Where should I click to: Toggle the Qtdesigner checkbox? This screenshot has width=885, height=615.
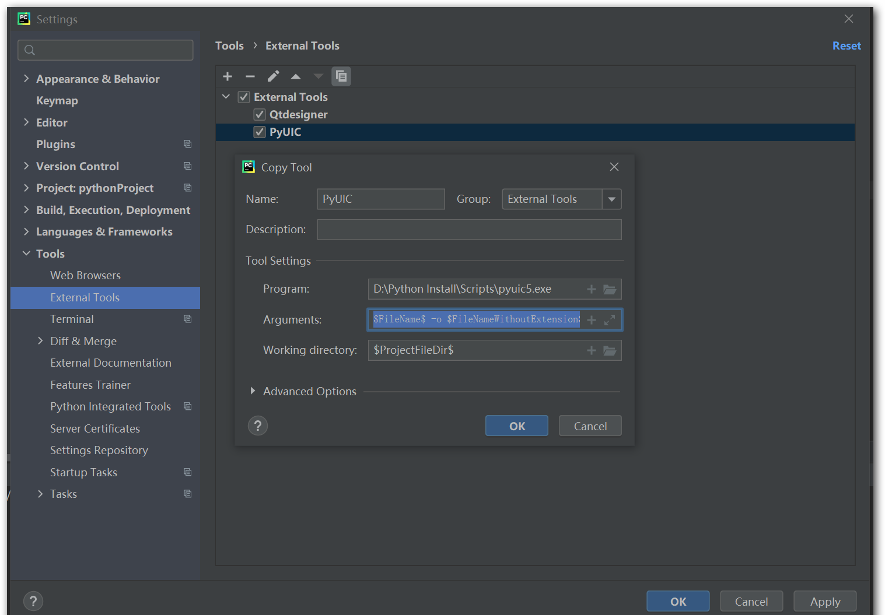coord(260,115)
